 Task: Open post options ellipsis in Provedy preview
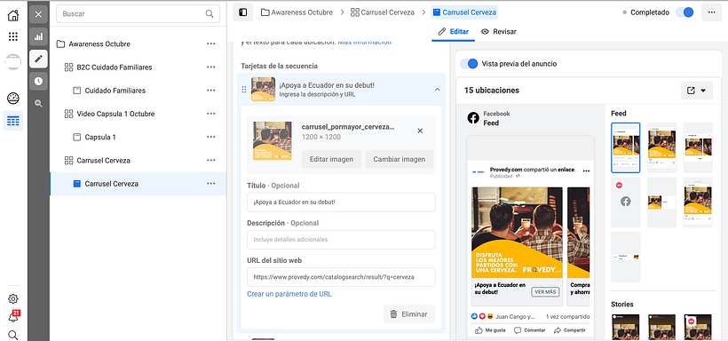pos(586,170)
